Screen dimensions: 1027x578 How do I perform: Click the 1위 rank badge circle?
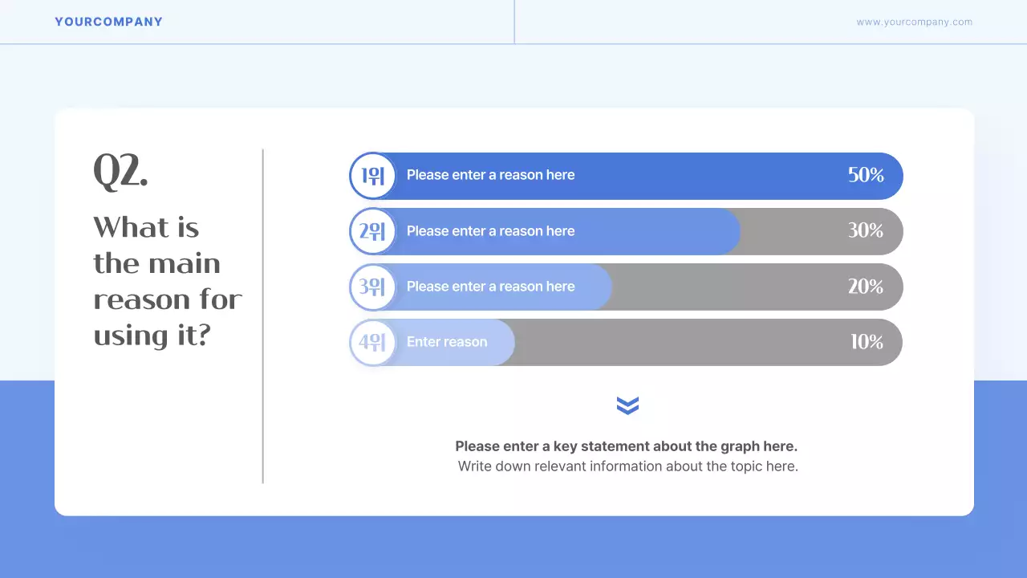pyautogui.click(x=373, y=176)
